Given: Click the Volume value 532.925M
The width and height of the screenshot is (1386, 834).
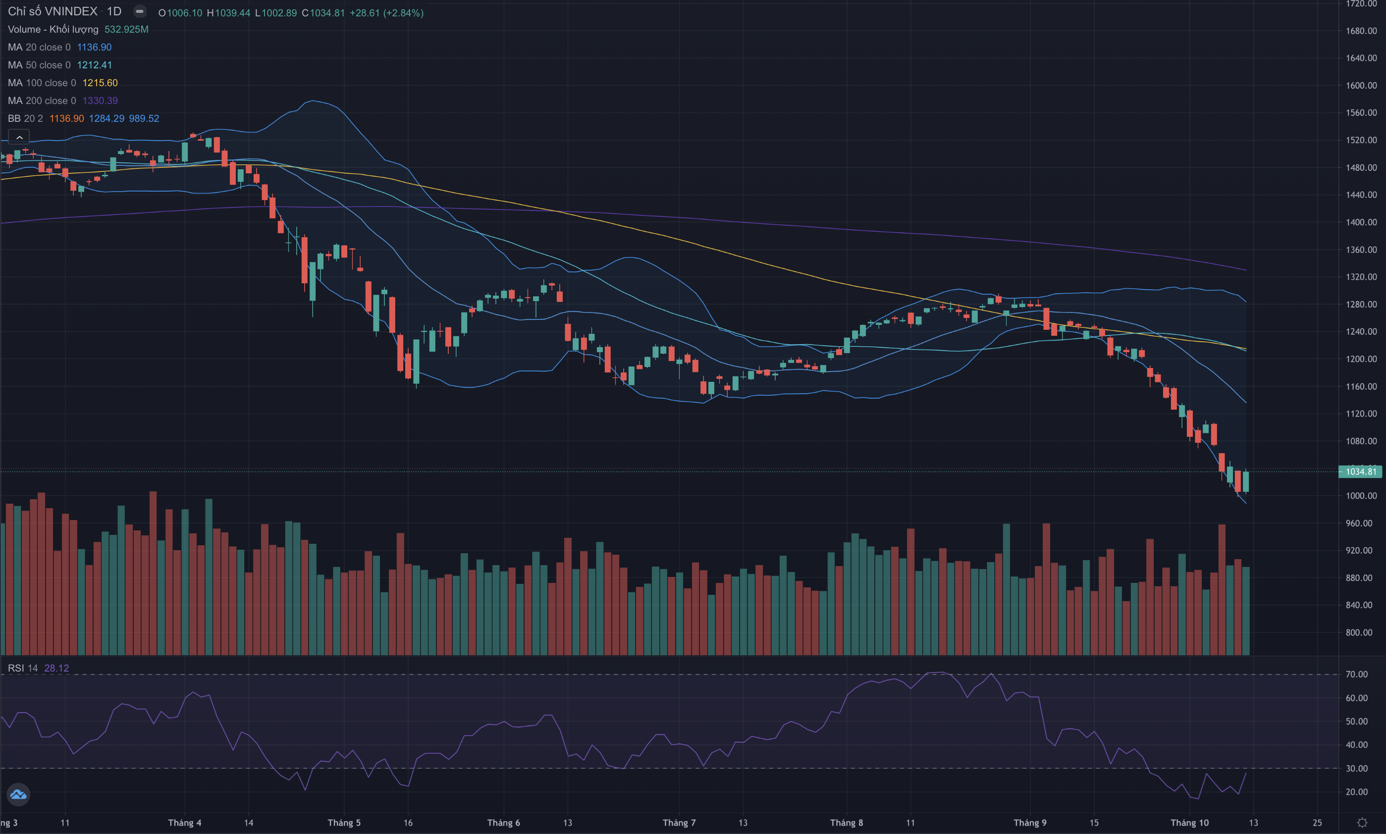Looking at the screenshot, I should [x=126, y=29].
